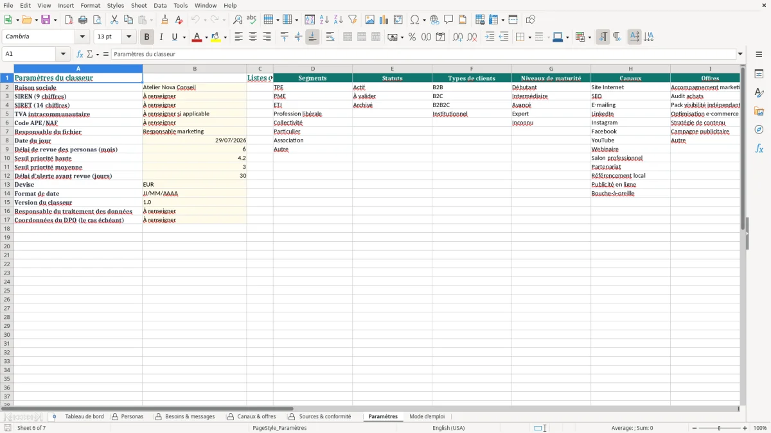Viewport: 771px width, 433px height.
Task: Open the Font Name dropdown
Action: (82, 37)
